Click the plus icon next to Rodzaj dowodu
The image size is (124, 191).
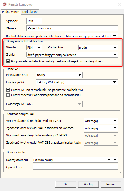click(x=115, y=160)
